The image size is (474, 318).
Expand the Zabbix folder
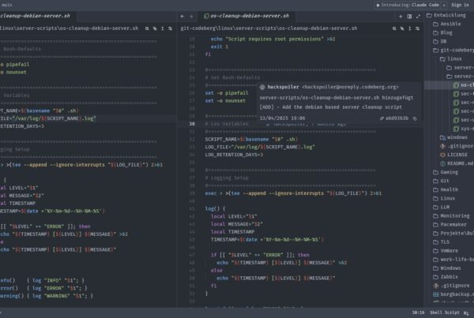point(449,277)
